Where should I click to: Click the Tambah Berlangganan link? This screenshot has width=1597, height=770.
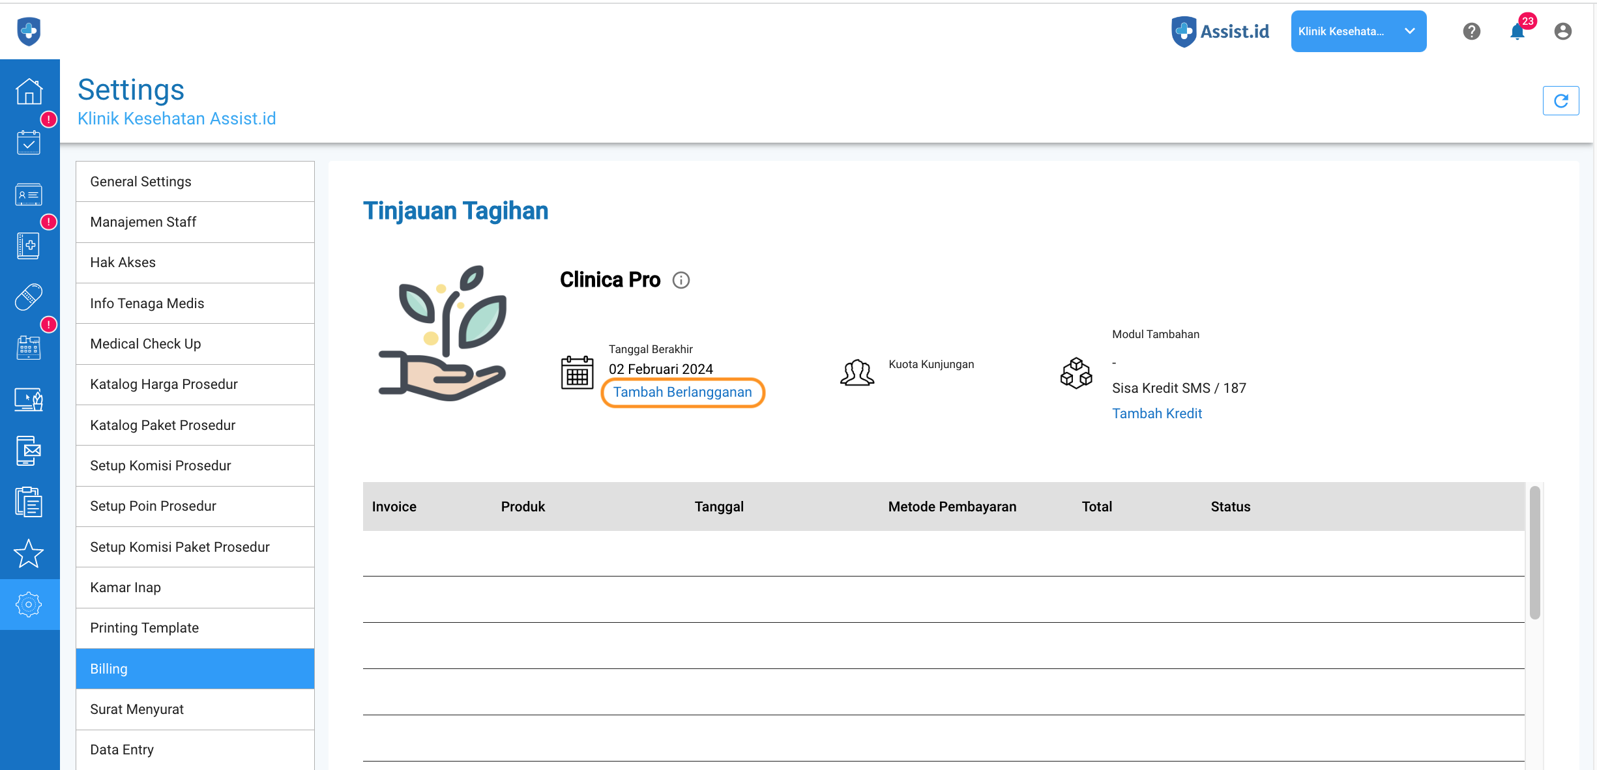pos(682,392)
